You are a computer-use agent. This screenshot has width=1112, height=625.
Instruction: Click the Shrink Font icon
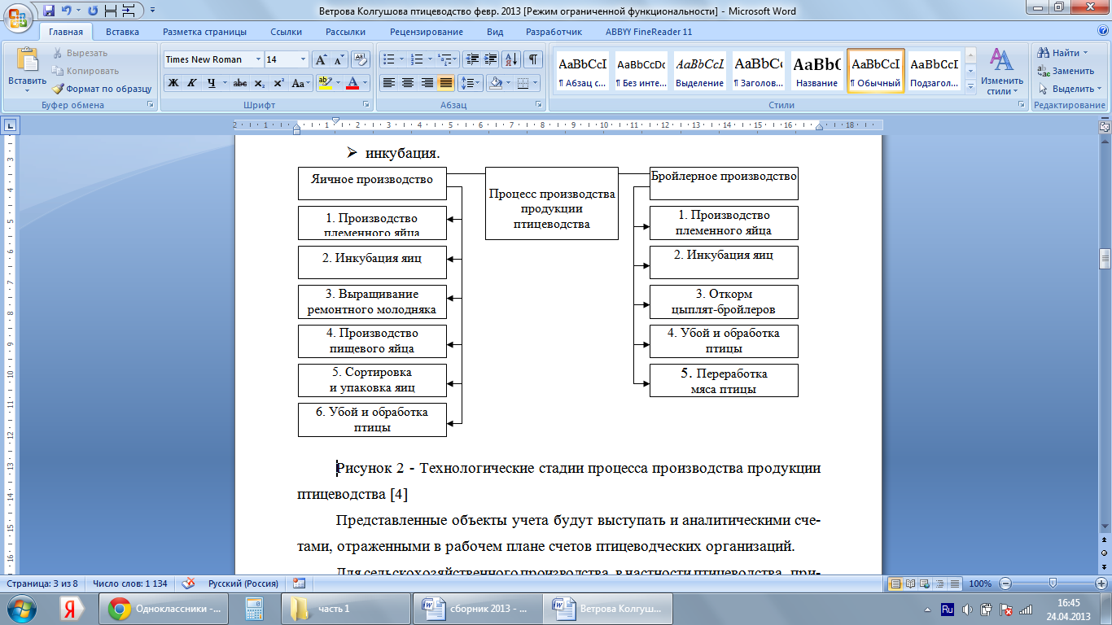coord(339,59)
